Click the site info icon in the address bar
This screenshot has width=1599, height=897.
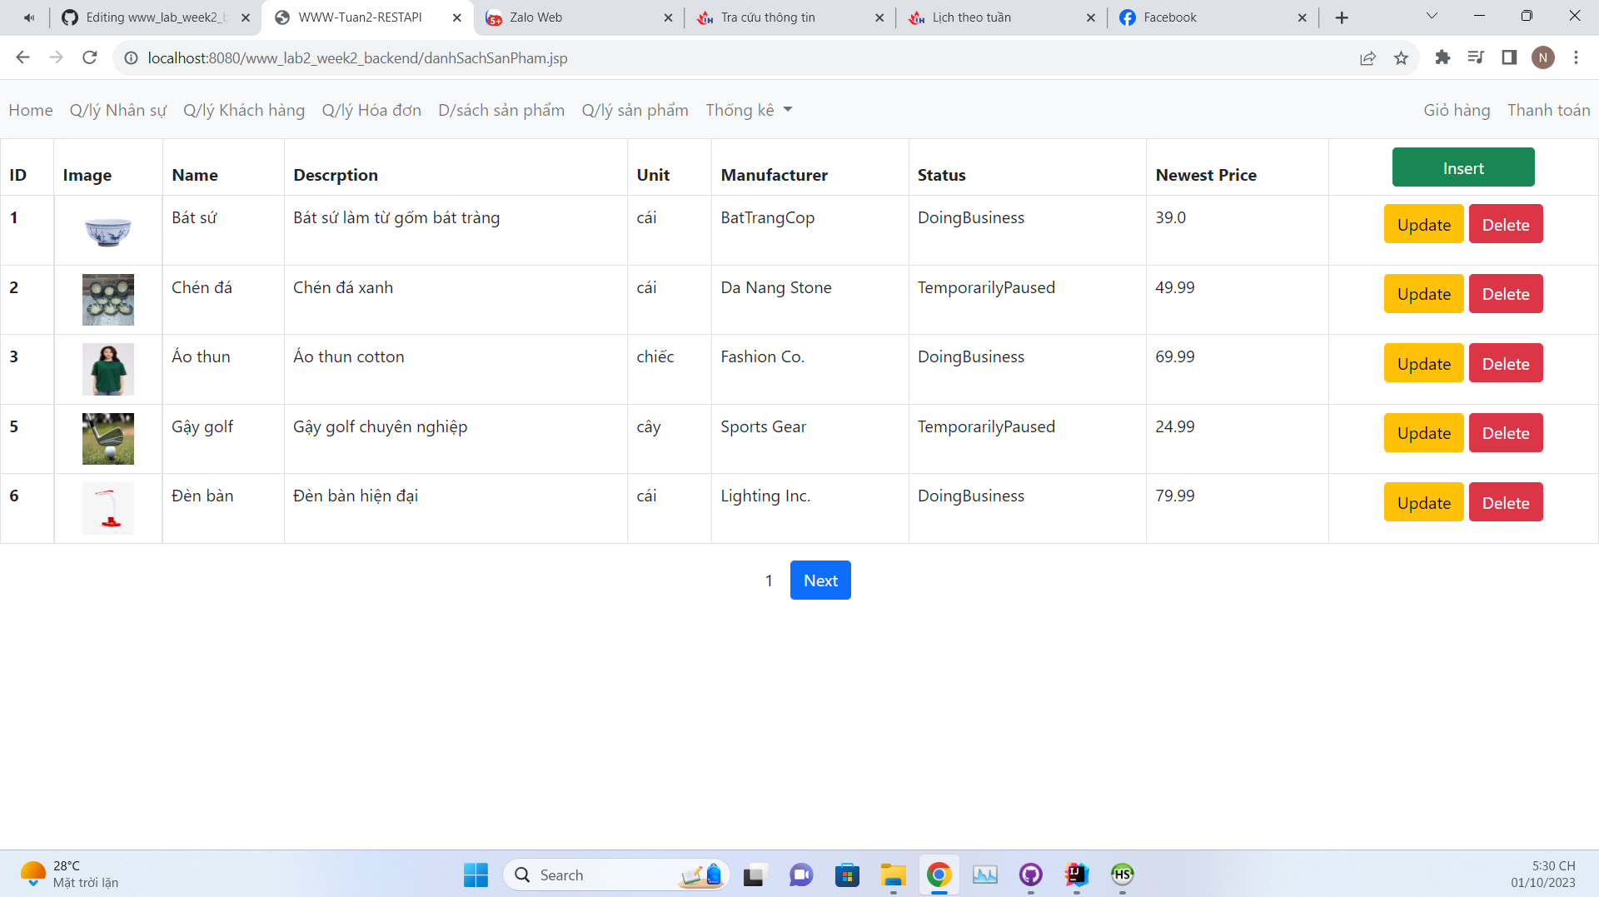131,57
